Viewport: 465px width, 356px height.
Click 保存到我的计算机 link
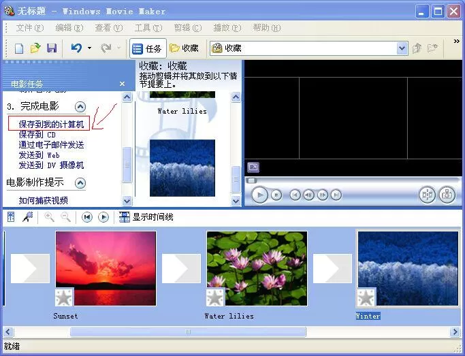51,124
